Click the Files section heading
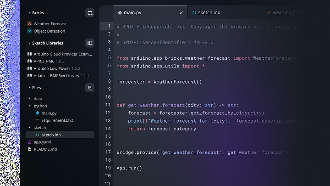 [36, 88]
